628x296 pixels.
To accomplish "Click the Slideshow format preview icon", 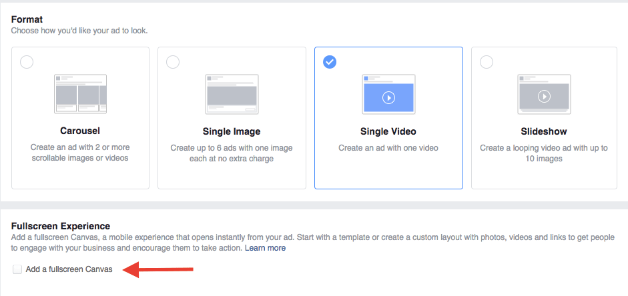I will tap(544, 94).
